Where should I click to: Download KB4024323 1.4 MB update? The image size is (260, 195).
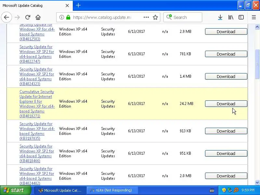pos(226,76)
